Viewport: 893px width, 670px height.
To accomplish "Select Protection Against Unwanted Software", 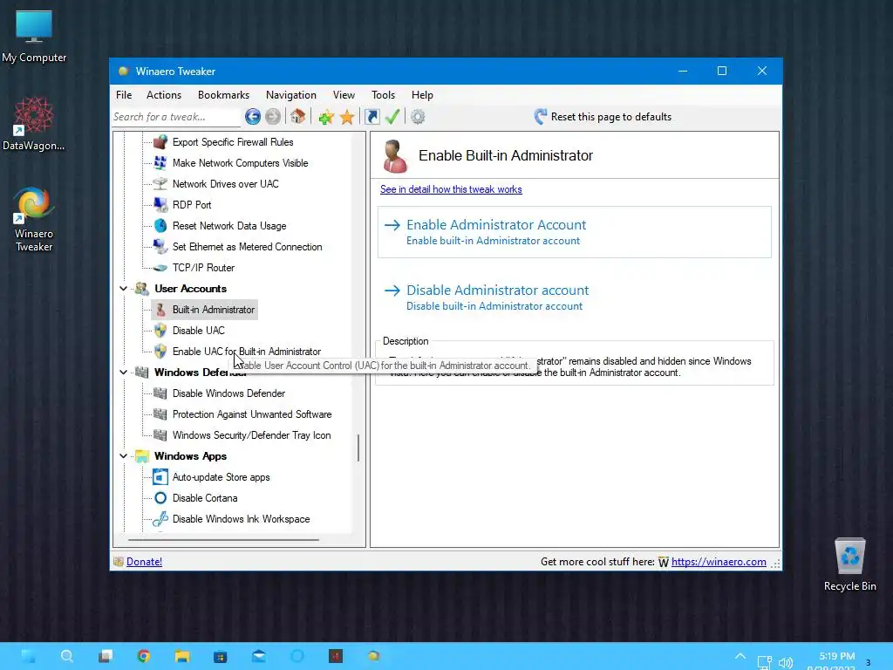I will coord(252,414).
